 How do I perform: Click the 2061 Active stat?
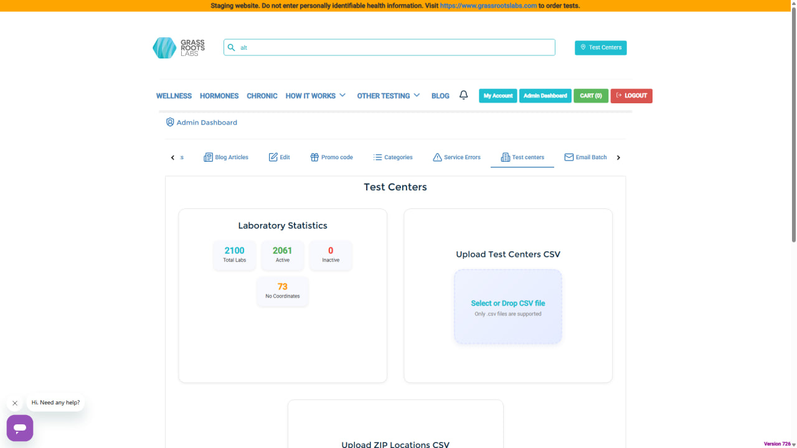coord(283,254)
